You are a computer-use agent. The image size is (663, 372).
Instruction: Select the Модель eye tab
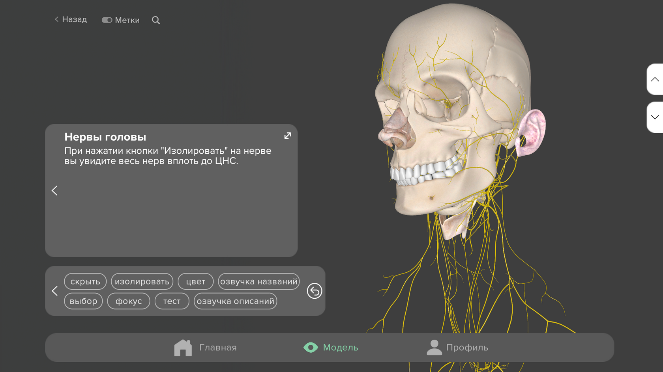[331, 348]
